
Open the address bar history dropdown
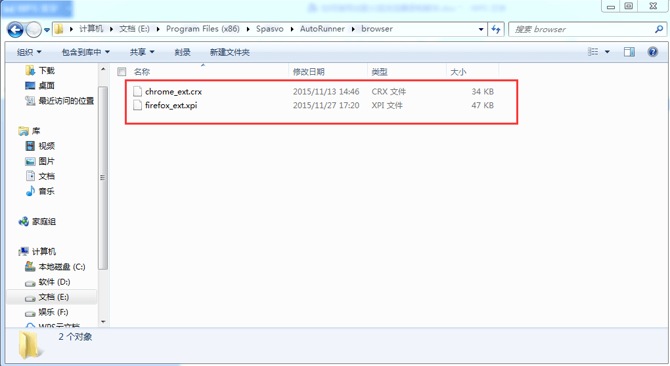click(x=481, y=30)
